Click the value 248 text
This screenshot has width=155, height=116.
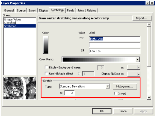point(82,38)
